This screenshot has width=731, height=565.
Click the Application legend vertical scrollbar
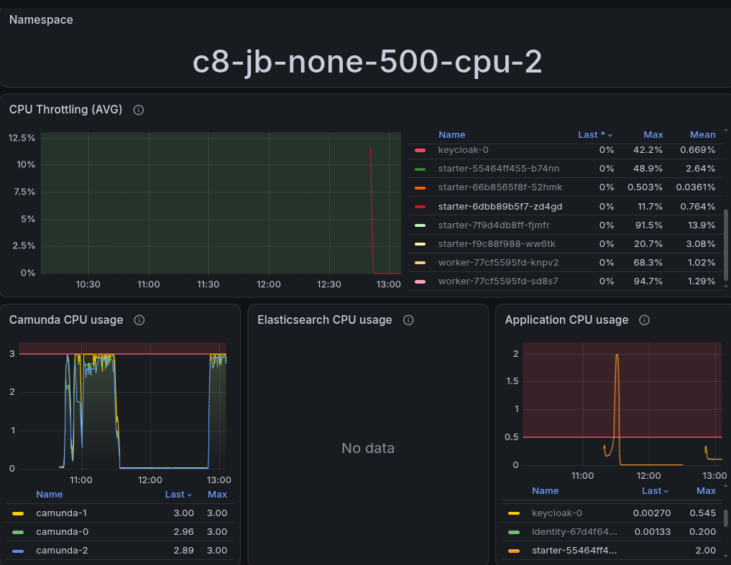(725, 518)
